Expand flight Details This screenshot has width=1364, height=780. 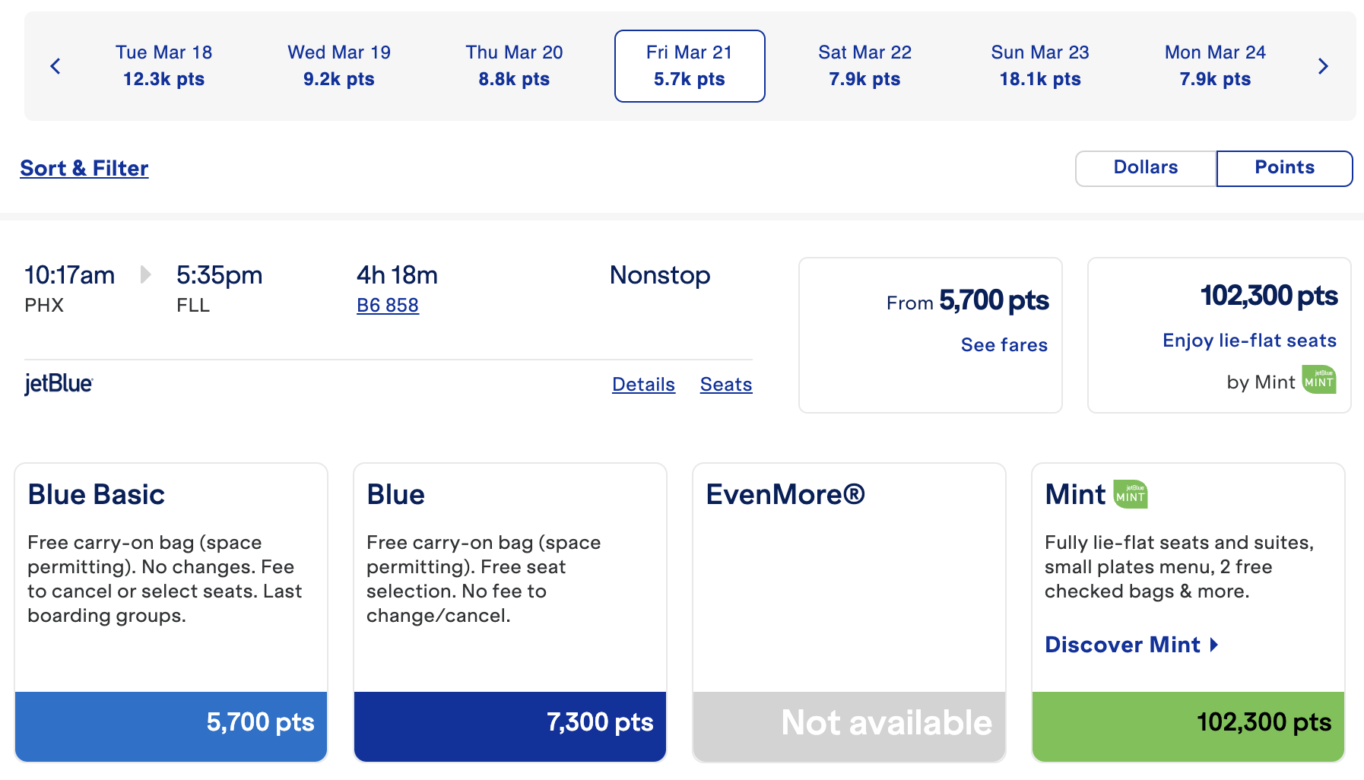click(642, 385)
